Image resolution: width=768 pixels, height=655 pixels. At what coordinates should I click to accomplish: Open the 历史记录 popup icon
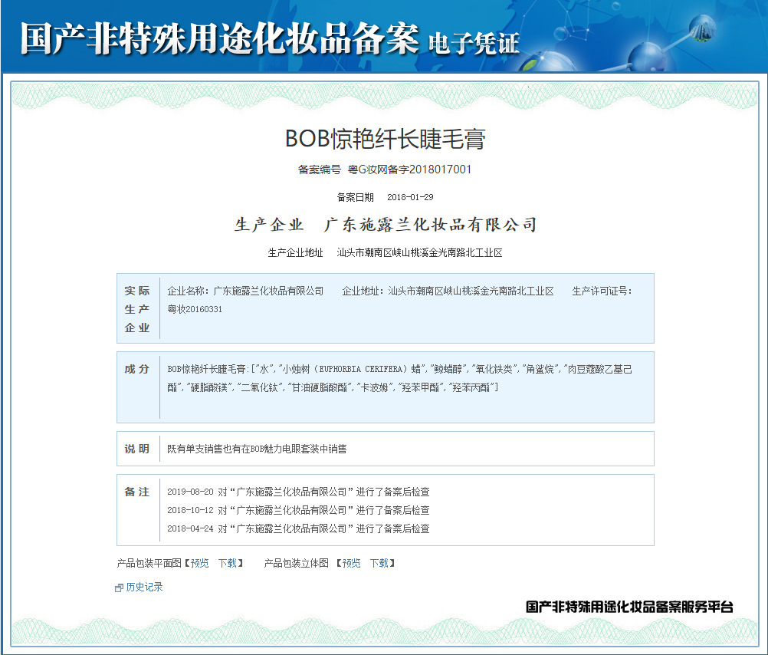coord(119,588)
